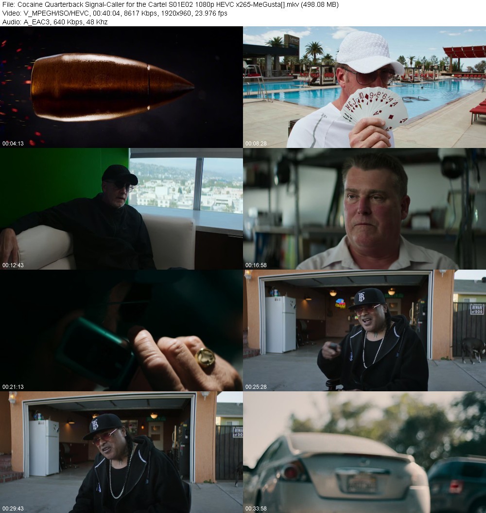Click the 00:33:58 timestamp
Screen dimensions: 486x513
click(256, 509)
